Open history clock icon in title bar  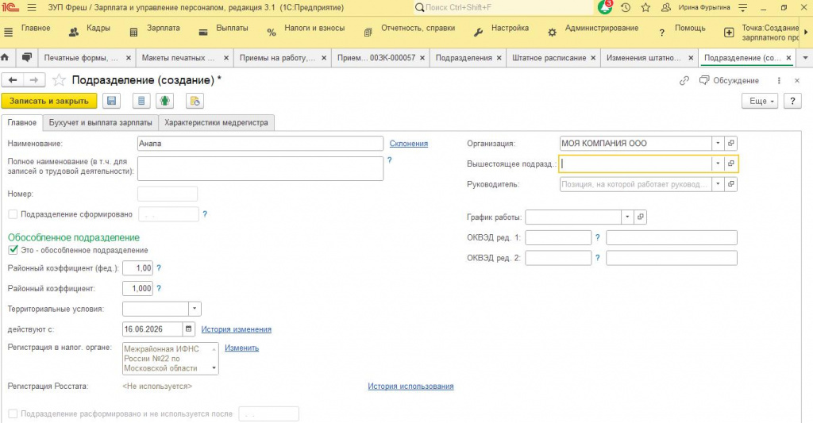click(x=626, y=8)
